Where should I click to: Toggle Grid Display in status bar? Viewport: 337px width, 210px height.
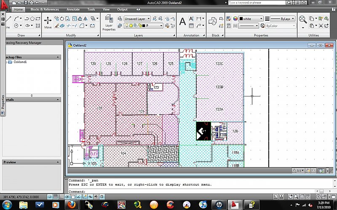56,197
